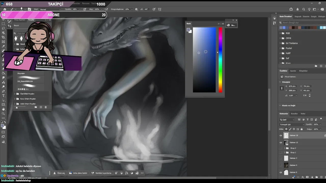
Task: Add a layer mask
Action: [307, 177]
